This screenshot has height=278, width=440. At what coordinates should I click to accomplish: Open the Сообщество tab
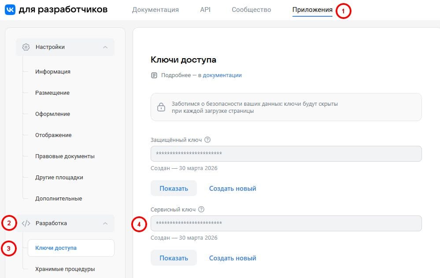click(x=251, y=10)
